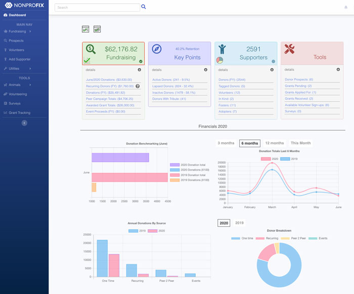This screenshot has width=354, height=294.
Task: Click the Fundraising $62,176.82 card
Action: pyautogui.click(x=113, y=53)
